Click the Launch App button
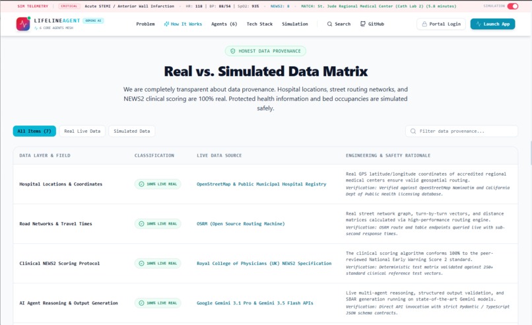Viewport: 532px width, 325px height. tap(492, 24)
